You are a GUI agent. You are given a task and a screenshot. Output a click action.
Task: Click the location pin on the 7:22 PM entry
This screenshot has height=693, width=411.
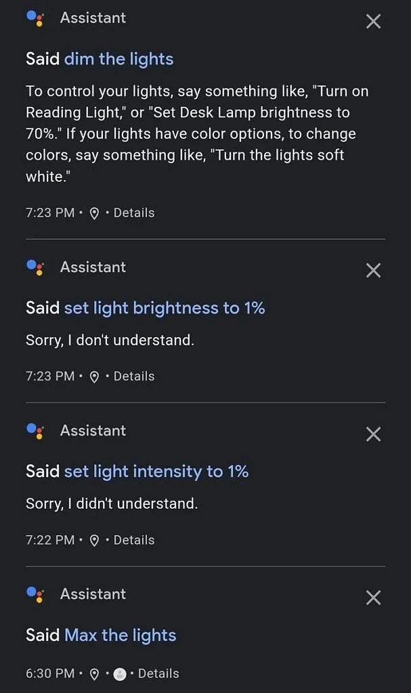click(94, 540)
